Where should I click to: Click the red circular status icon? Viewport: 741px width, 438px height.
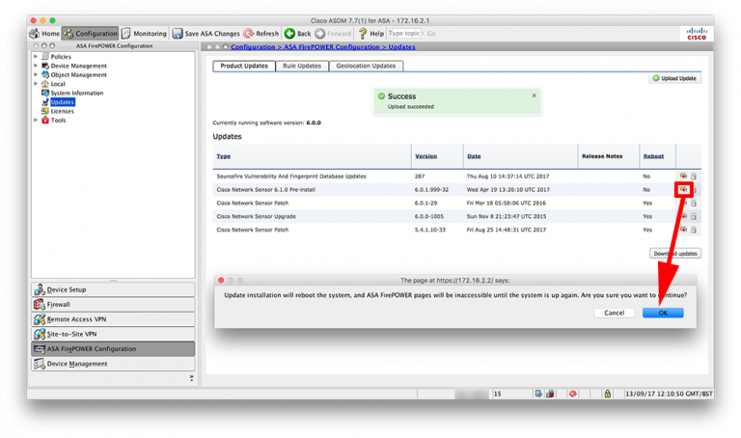(573, 394)
